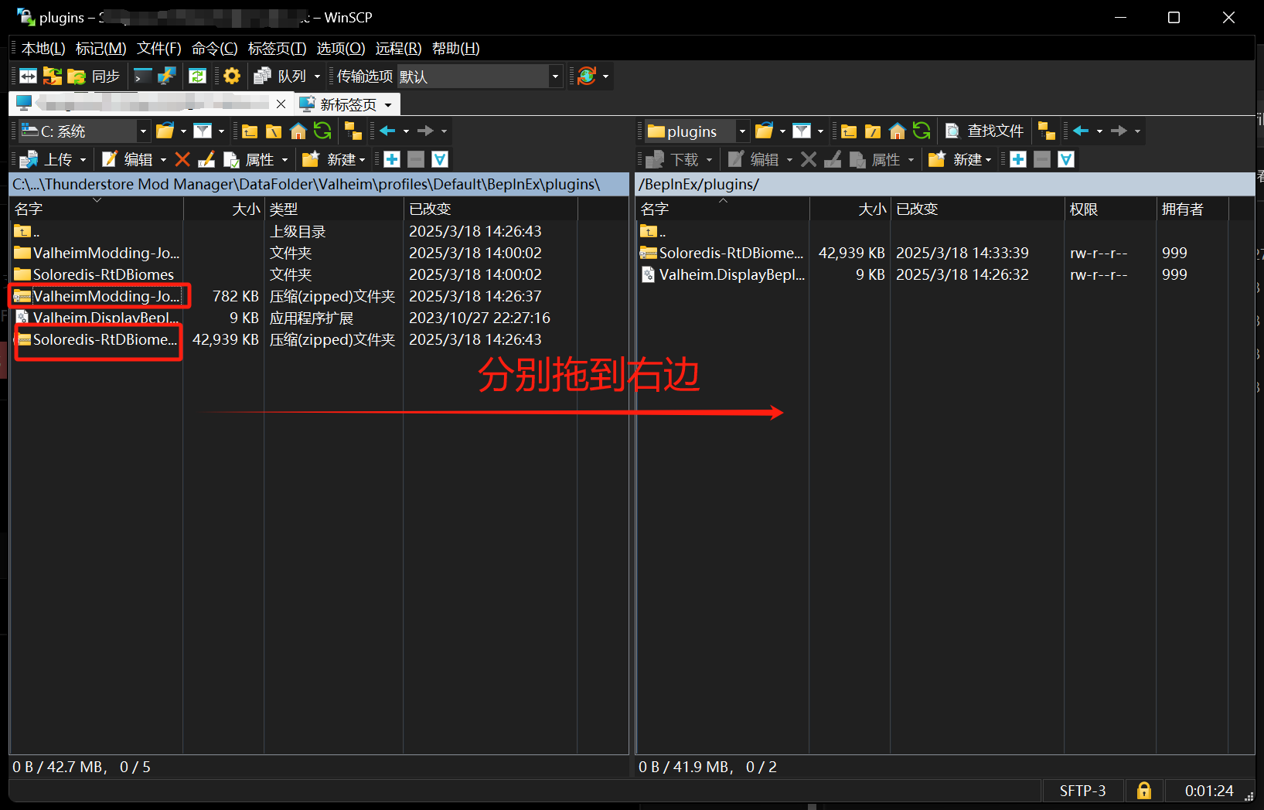Screen dimensions: 1264x810
Task: Open the 本地(L) menu
Action: [43, 49]
